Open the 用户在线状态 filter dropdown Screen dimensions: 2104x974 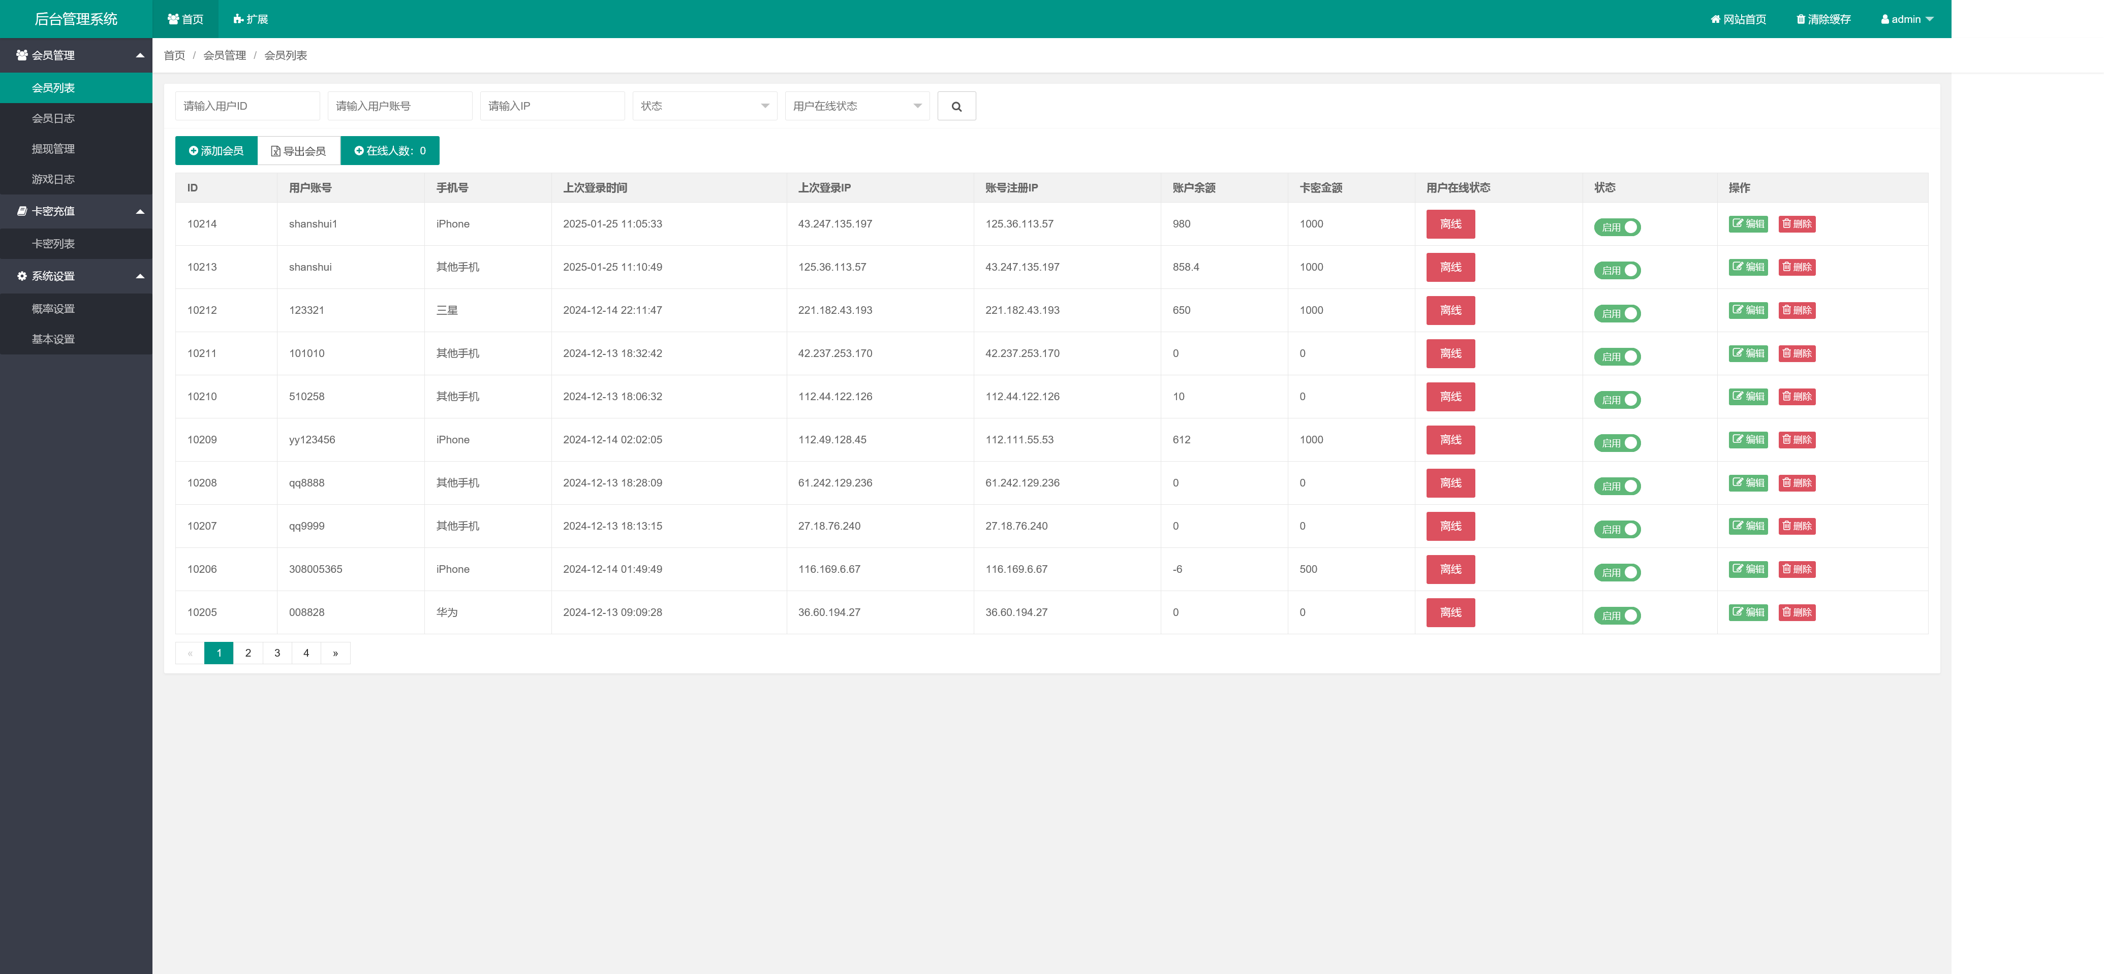[857, 106]
